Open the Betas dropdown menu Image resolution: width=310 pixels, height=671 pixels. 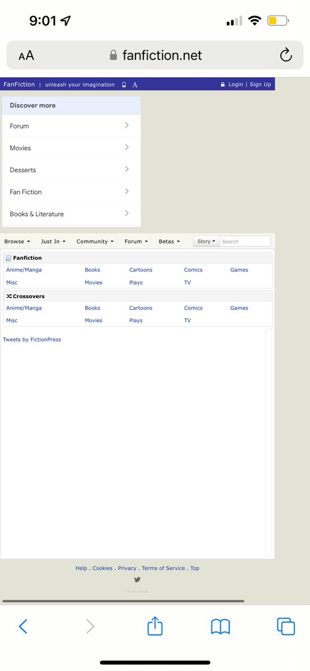point(169,241)
